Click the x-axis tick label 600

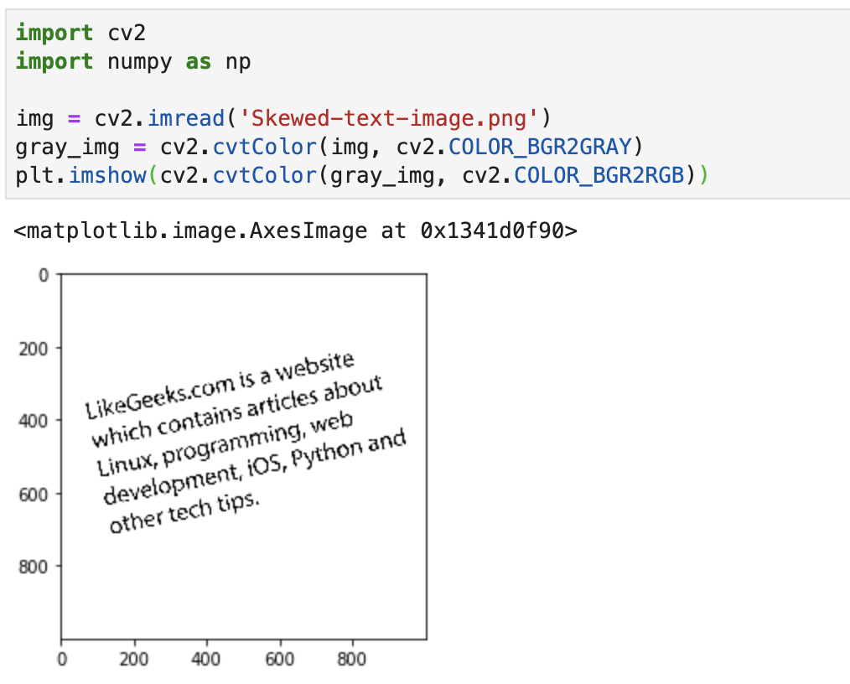(279, 659)
